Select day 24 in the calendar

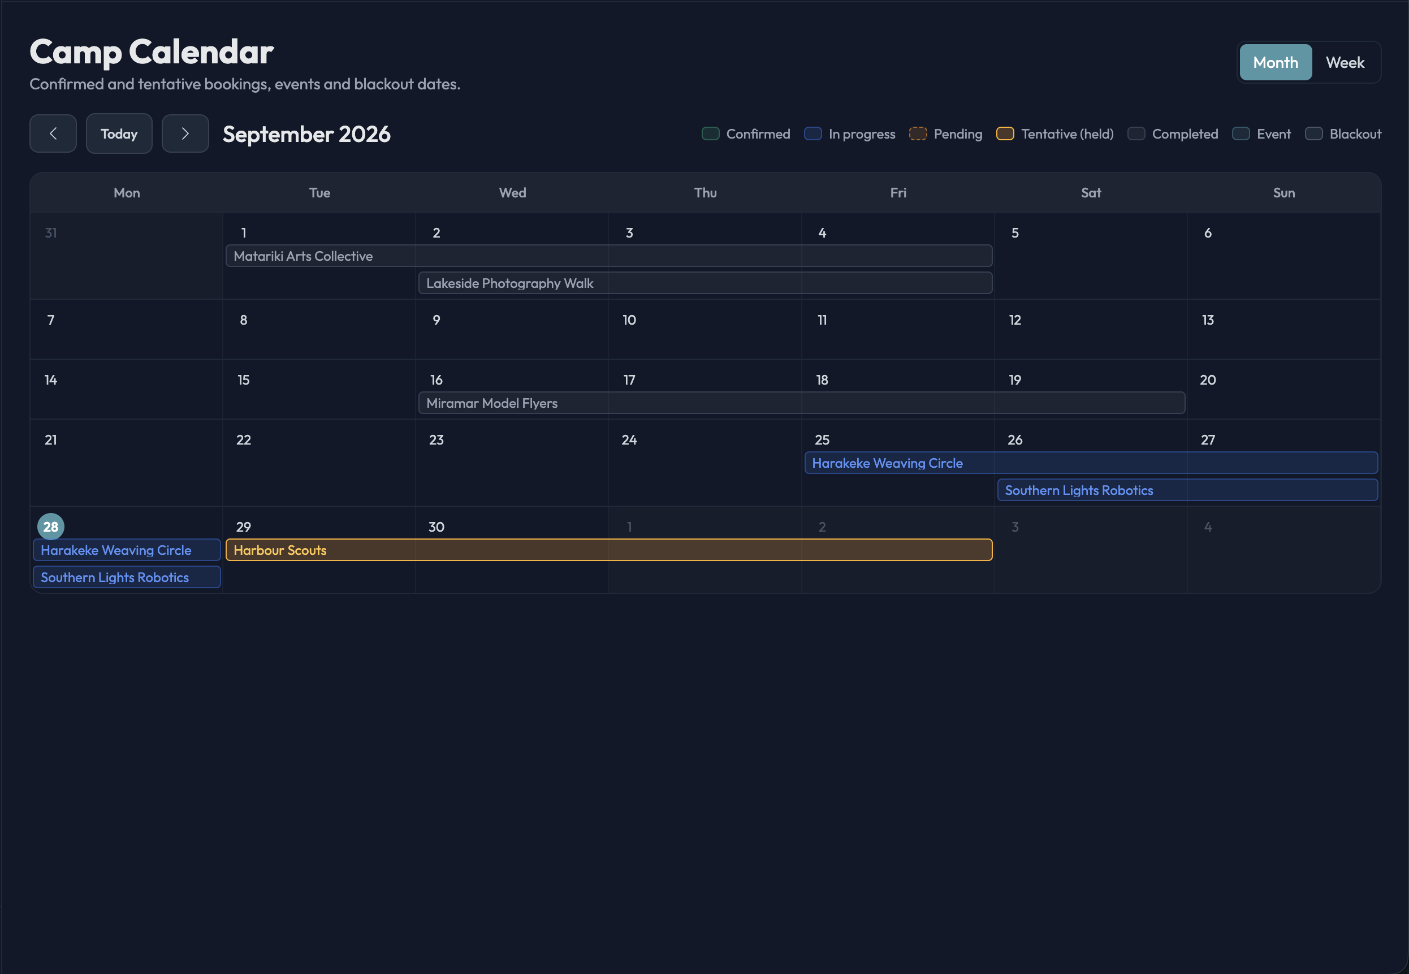629,440
